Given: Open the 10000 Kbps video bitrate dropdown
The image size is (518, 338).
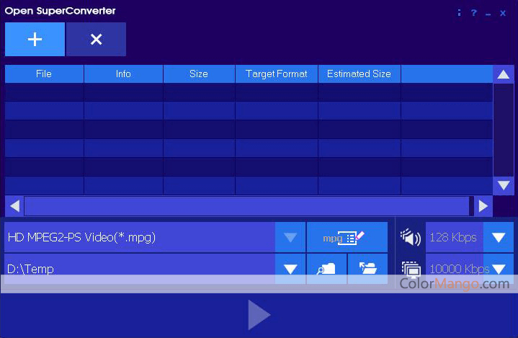Looking at the screenshot, I should (x=499, y=269).
